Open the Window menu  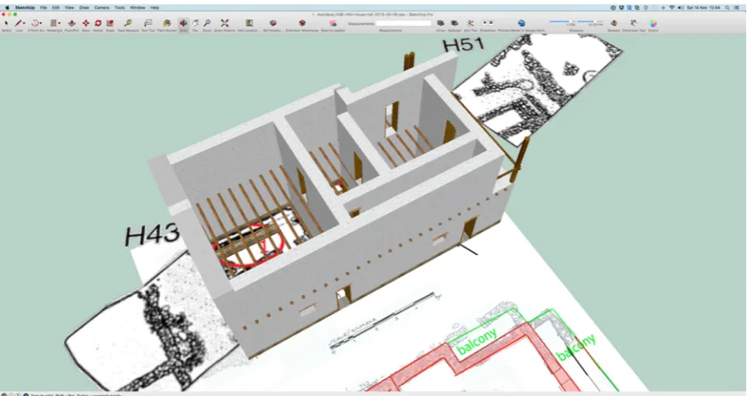[138, 7]
